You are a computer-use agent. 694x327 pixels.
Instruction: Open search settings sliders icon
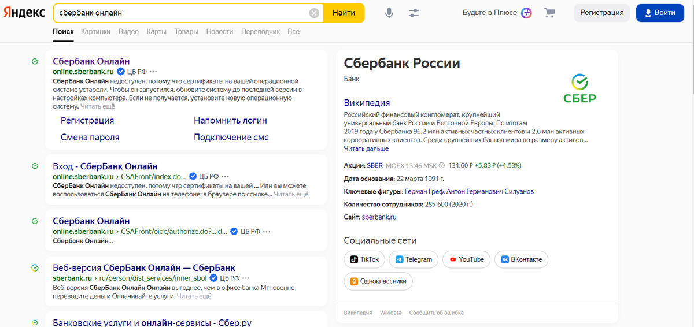414,13
